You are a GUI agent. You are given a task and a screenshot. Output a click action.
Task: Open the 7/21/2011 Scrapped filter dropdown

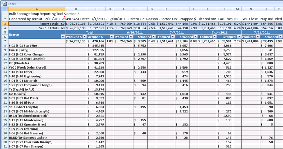coord(280,37)
